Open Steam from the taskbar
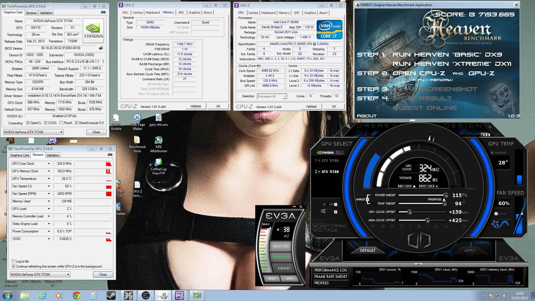This screenshot has height=301, width=535. tap(111, 295)
